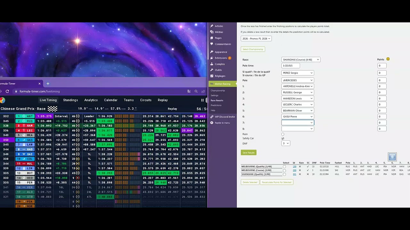The width and height of the screenshot is (410, 230).
Task: Open position 1 dropdown showing ANTONELLI Andrea-Kimi
Action: point(298,86)
